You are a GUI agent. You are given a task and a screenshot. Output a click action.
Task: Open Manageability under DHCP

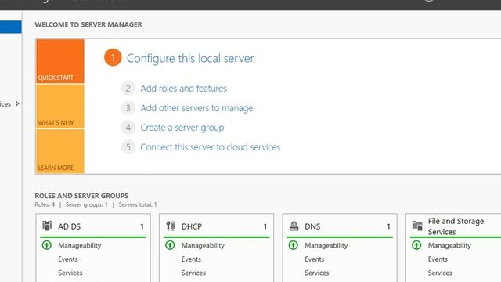click(x=203, y=245)
